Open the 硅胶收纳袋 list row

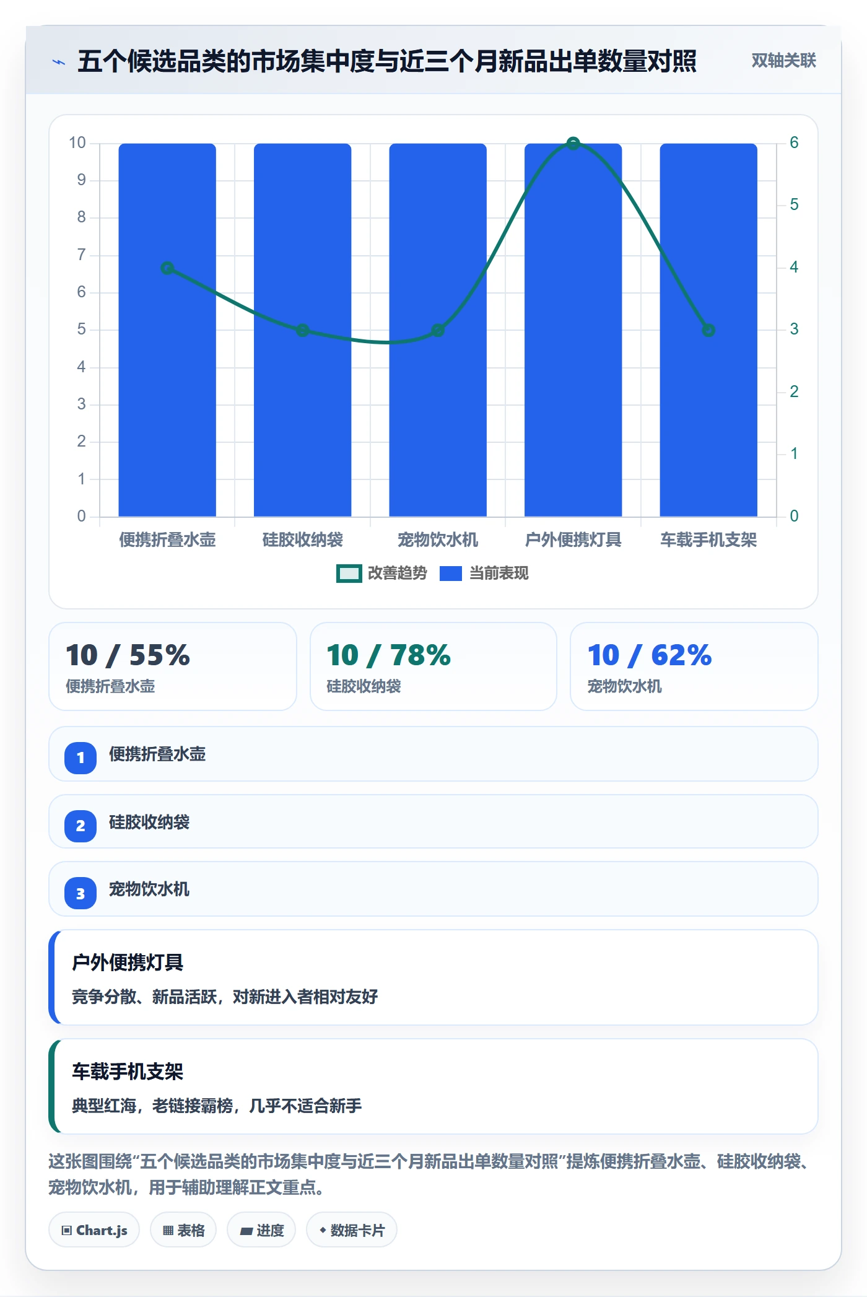coord(434,822)
